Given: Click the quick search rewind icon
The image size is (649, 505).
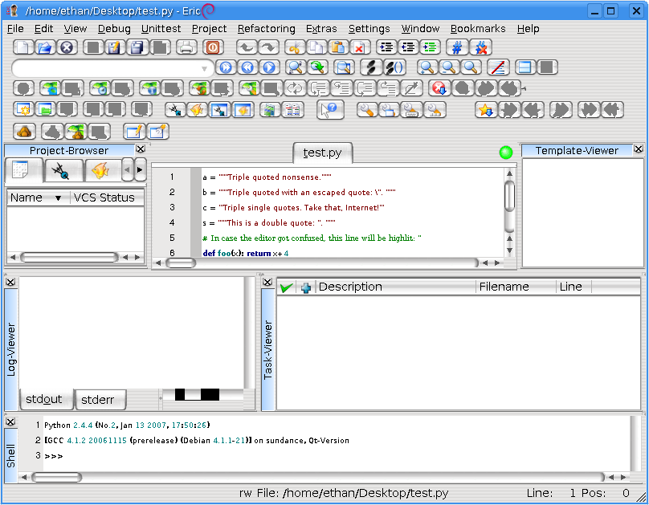Looking at the screenshot, I should pos(247,67).
